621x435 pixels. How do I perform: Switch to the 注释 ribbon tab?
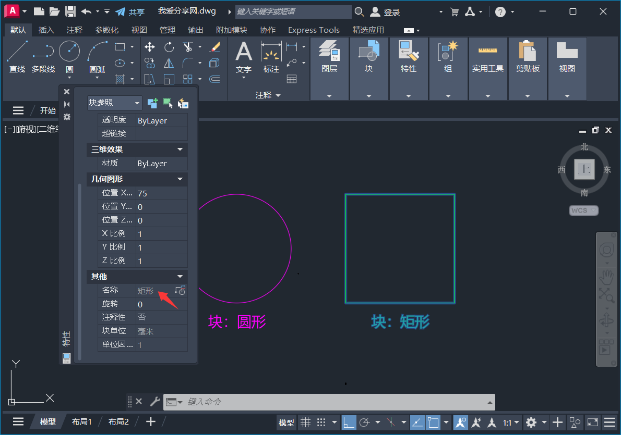75,30
